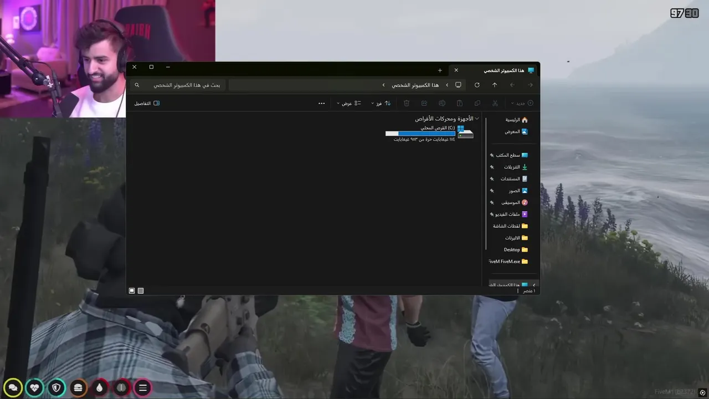Open the Screenshots (لقطات الشاشة) folder

[510, 226]
